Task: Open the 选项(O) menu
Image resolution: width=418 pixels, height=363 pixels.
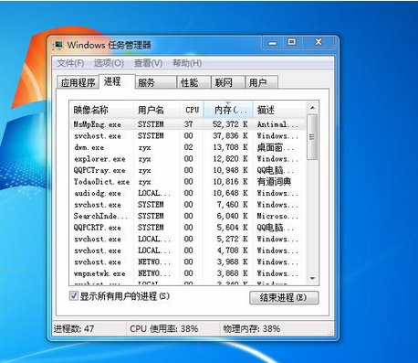Action: click(109, 63)
